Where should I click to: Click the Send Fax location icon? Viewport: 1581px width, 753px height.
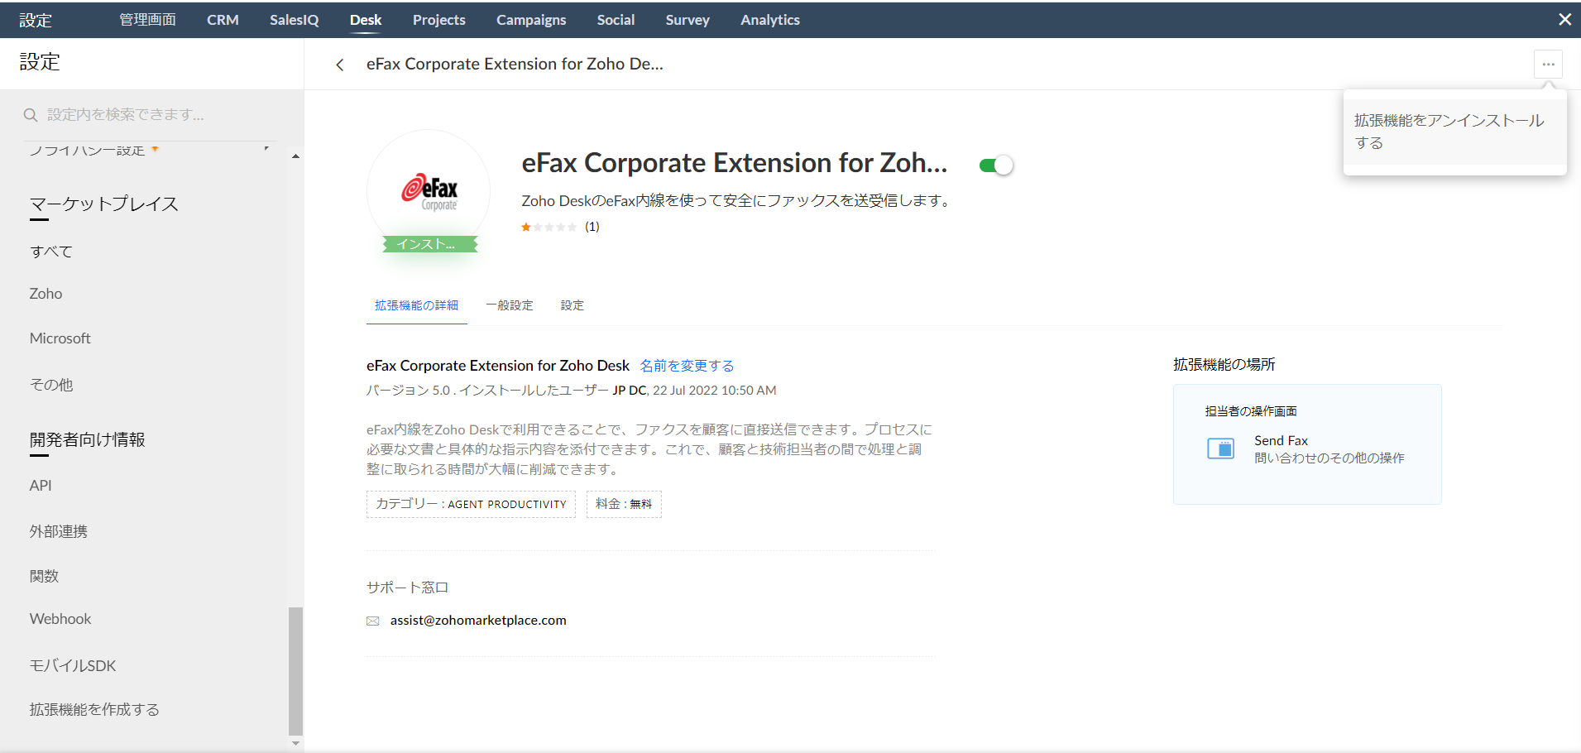1220,448
